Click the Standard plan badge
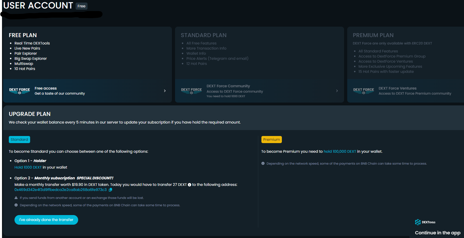The height and width of the screenshot is (238, 464). tap(19, 140)
